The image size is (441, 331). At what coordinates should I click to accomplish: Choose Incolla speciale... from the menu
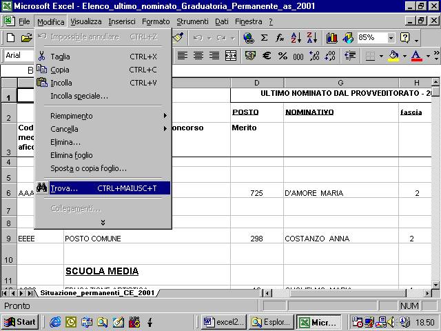pos(79,96)
